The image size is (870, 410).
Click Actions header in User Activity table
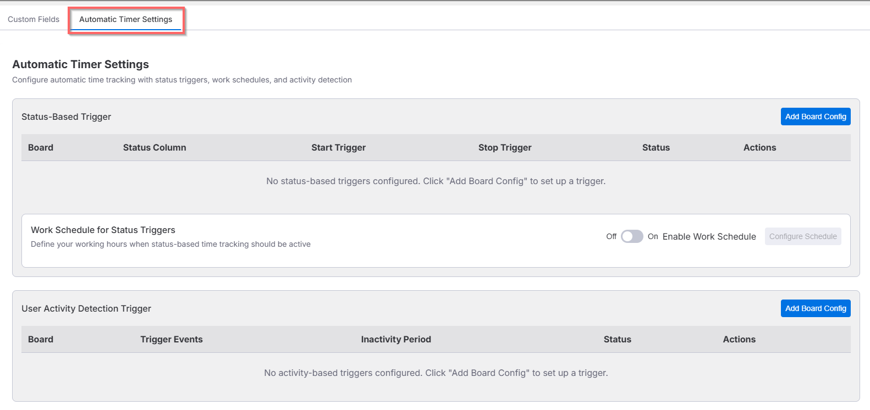[x=739, y=339]
